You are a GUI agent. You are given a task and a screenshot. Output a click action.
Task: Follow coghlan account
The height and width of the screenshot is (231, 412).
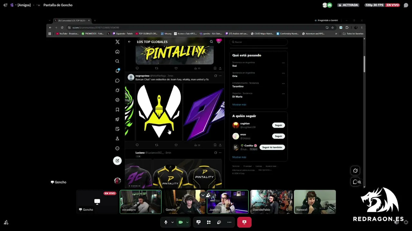click(x=278, y=125)
